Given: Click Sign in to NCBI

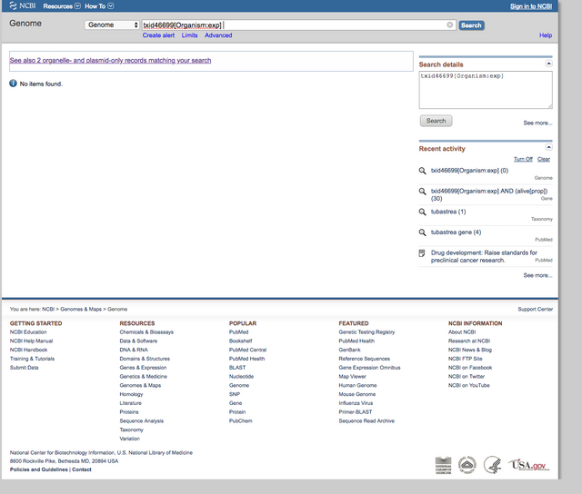Looking at the screenshot, I should (x=531, y=6).
